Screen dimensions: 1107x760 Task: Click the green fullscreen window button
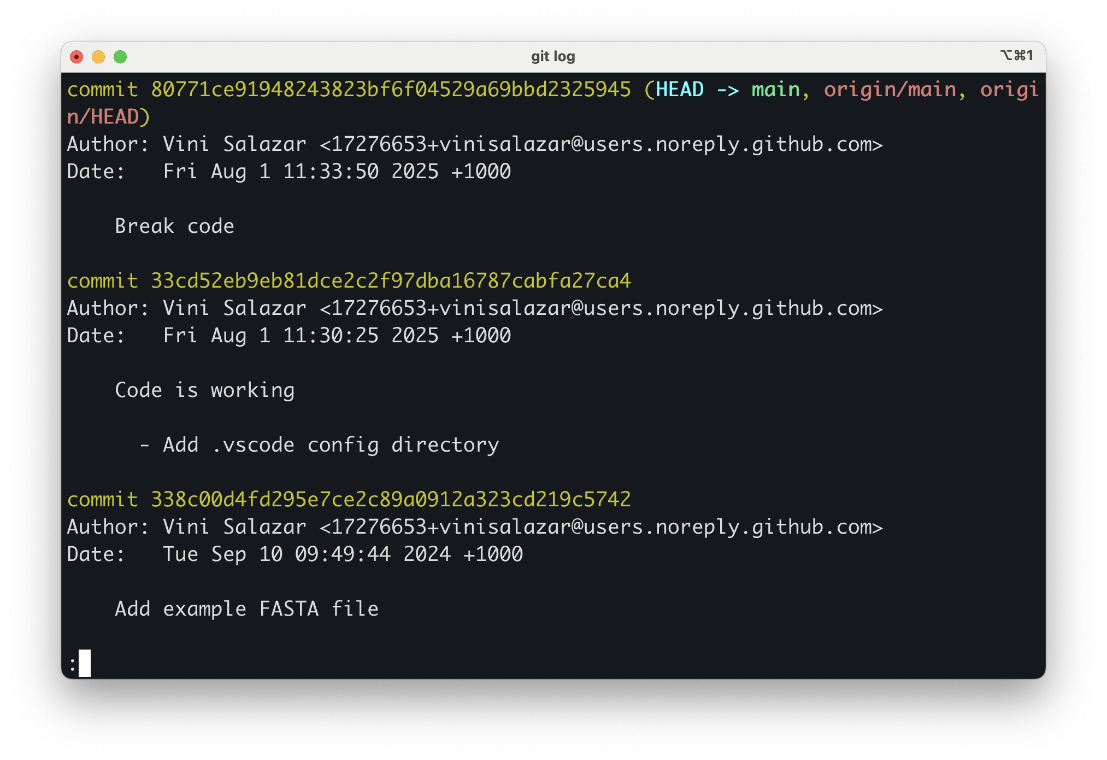pyautogui.click(x=120, y=57)
